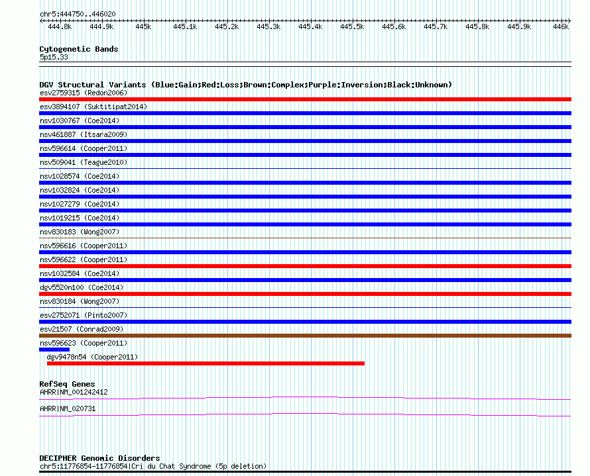The height and width of the screenshot is (476, 590).
Task: Click the blue bar under esv2752071 (Pinto2007)
Action: [x=305, y=322]
